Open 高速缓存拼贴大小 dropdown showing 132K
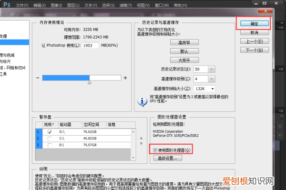This screenshot has height=190, width=286. pyautogui.click(x=204, y=89)
